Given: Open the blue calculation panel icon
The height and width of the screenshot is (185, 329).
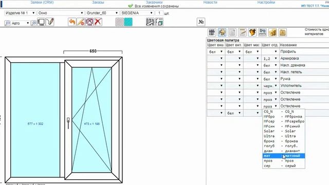Looking at the screenshot, I should 262,32.
